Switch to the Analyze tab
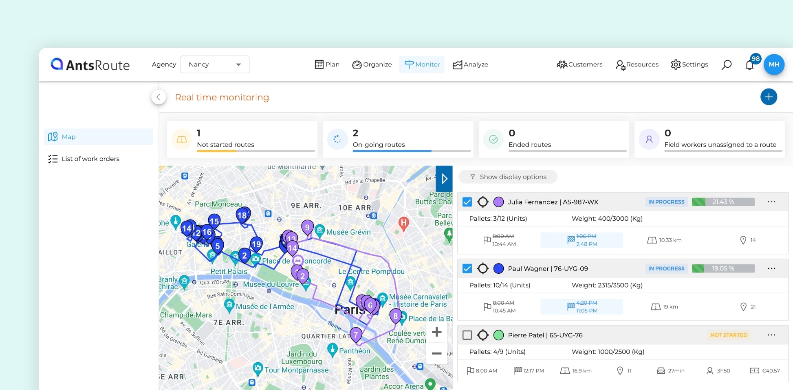This screenshot has height=390, width=793. tap(470, 64)
